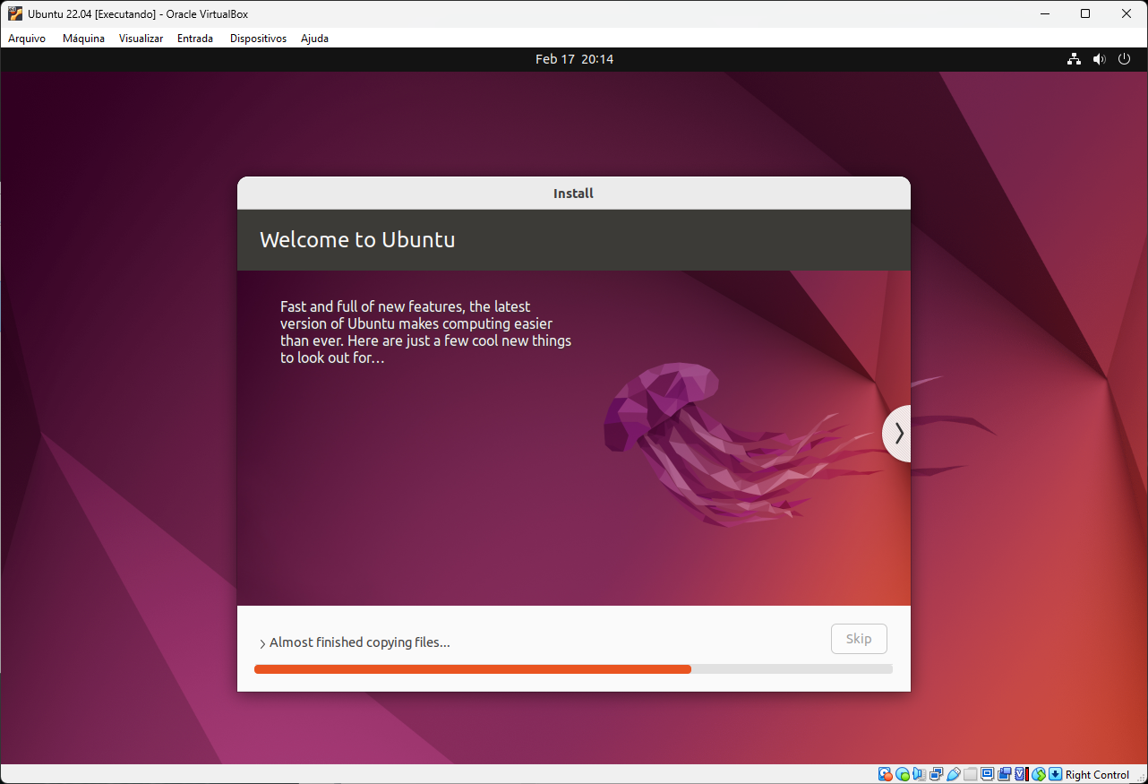1148x784 pixels.
Task: Click the hard disk activity status icon
Action: (885, 774)
